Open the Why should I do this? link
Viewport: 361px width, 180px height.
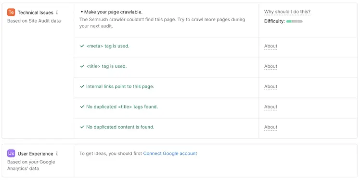coord(287,12)
